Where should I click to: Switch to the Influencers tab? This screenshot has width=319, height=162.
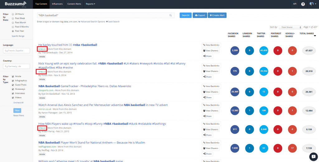(57, 4)
